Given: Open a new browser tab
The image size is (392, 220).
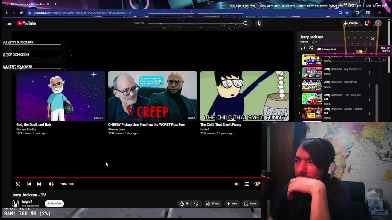Looking at the screenshot, I should (55, 4).
